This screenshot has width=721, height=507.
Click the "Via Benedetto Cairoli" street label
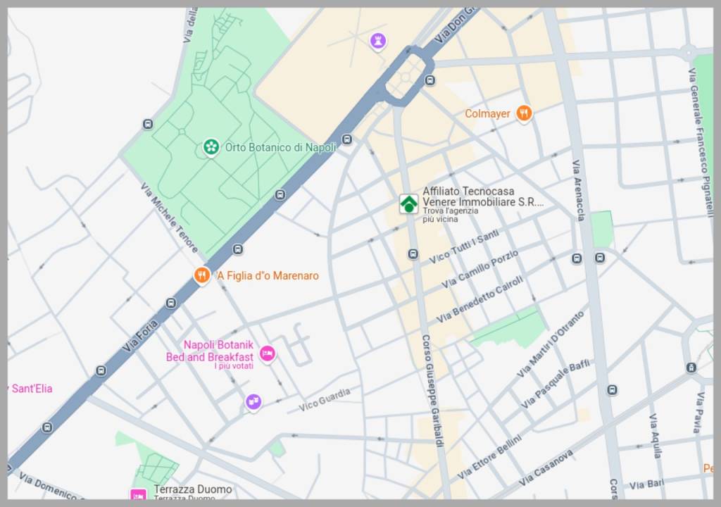(x=480, y=299)
